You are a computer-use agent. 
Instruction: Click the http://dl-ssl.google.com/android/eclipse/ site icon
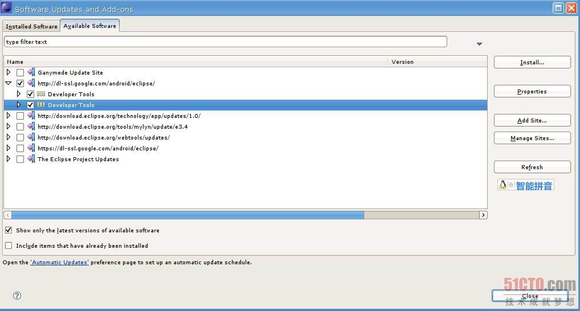31,83
